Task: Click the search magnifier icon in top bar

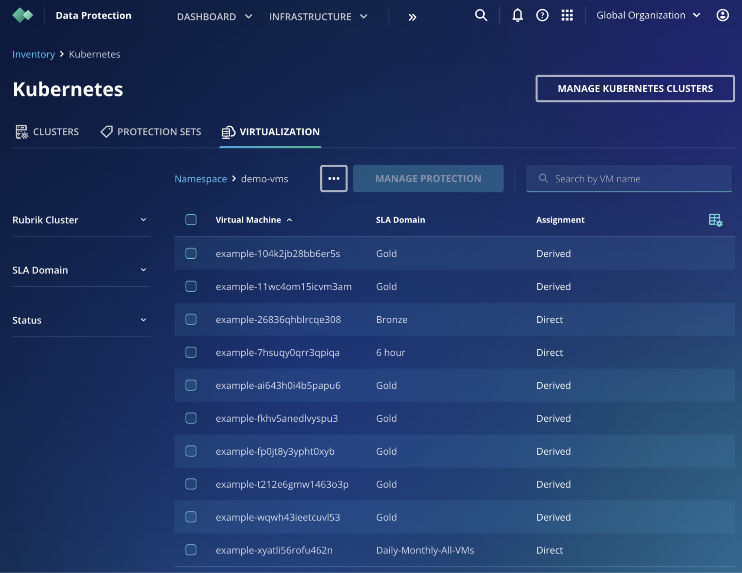Action: (x=481, y=16)
